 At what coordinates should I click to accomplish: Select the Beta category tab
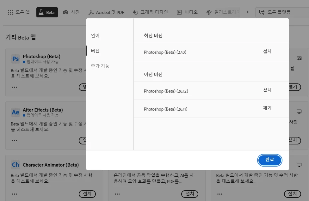click(47, 12)
